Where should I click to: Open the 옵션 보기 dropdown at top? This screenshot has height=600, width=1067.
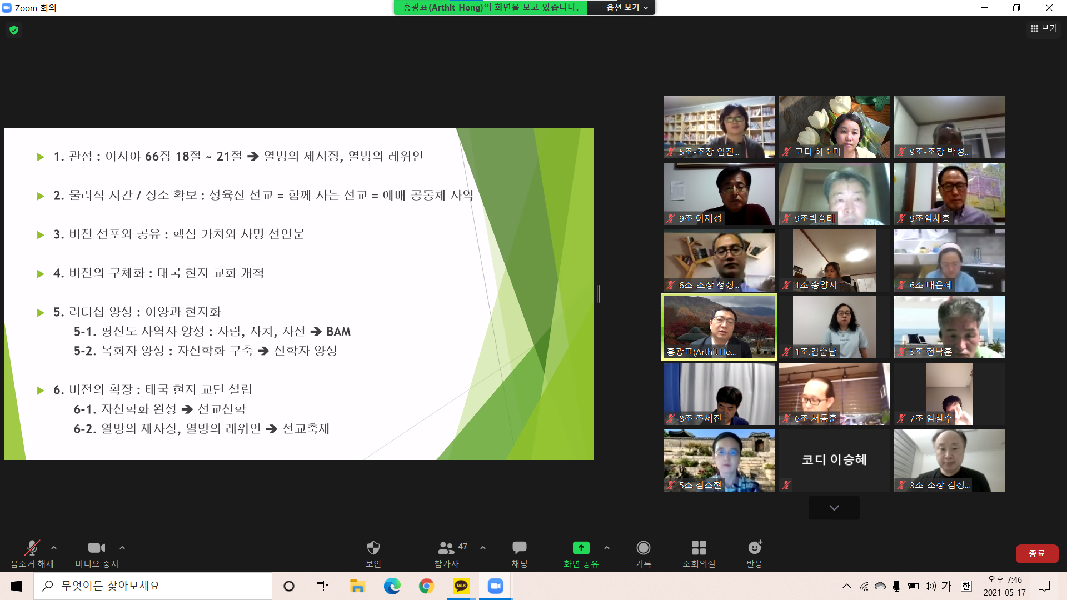pos(626,8)
